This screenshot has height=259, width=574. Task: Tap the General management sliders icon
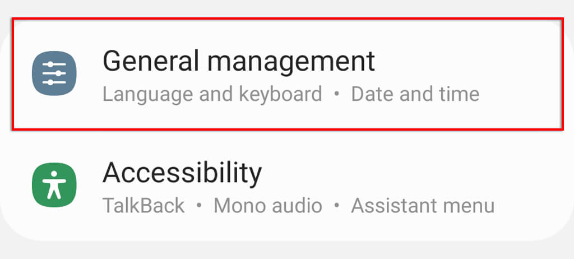54,73
